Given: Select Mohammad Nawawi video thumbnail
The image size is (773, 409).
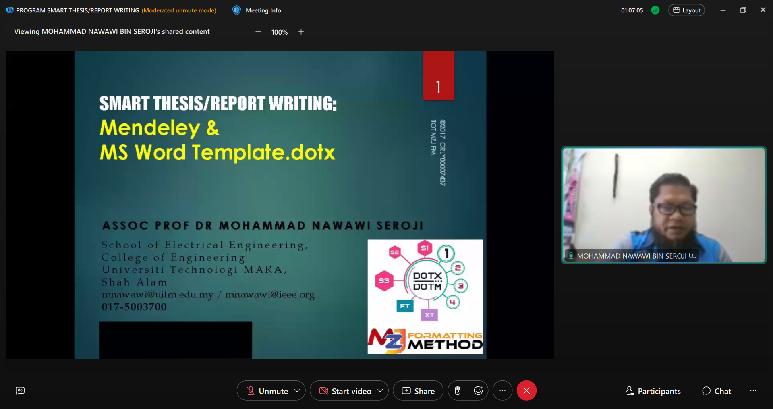Looking at the screenshot, I should coord(664,205).
